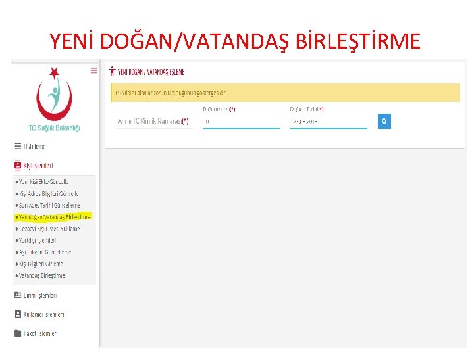Click the blue search magnifier button

coord(384,121)
